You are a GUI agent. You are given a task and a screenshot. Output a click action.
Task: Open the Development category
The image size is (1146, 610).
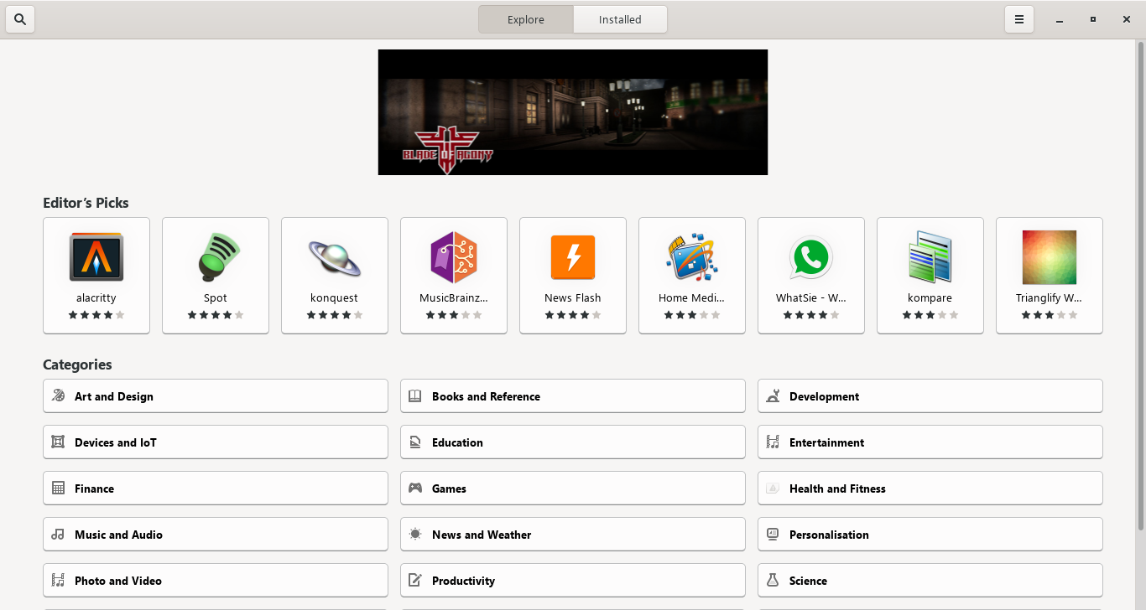point(930,396)
